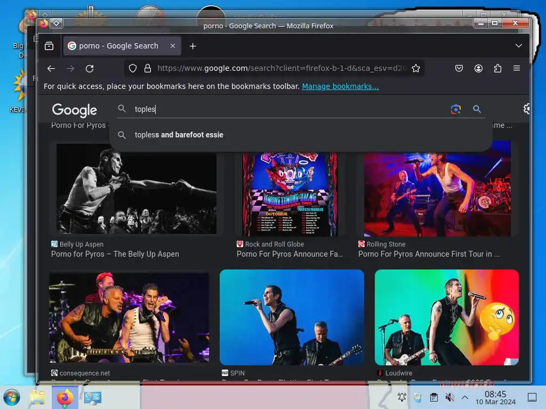Image resolution: width=546 pixels, height=409 pixels.
Task: Open Rock and Roll Globe tour poster image
Action: coord(290,194)
